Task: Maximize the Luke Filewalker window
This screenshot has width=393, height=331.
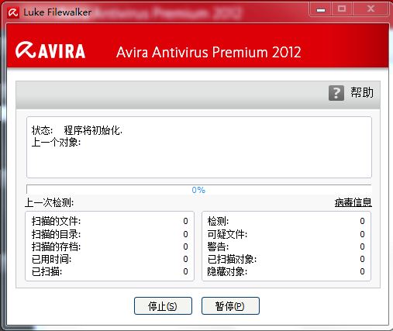Action: (x=342, y=9)
